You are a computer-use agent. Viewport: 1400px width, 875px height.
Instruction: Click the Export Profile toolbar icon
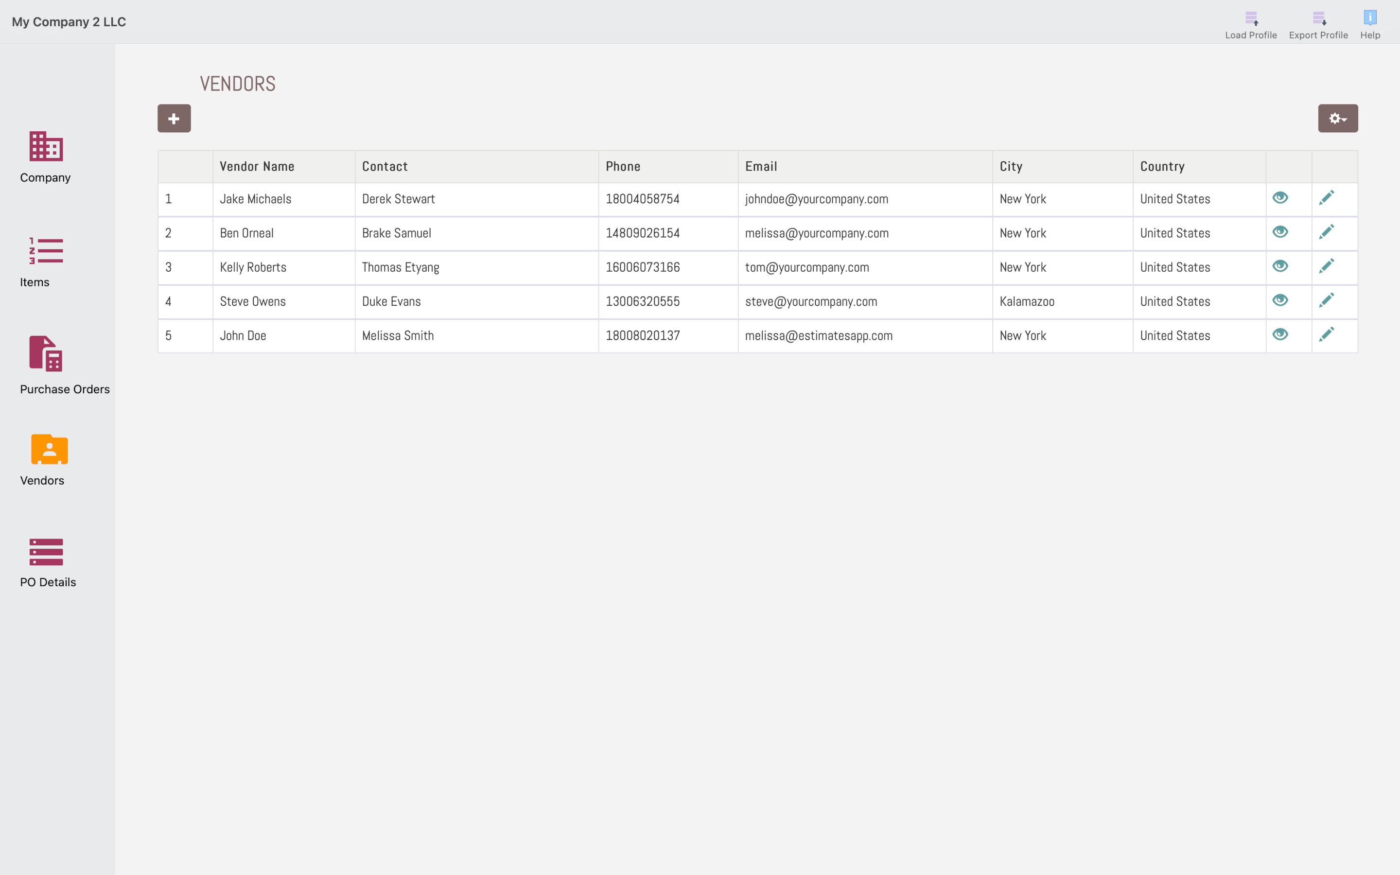[1318, 18]
